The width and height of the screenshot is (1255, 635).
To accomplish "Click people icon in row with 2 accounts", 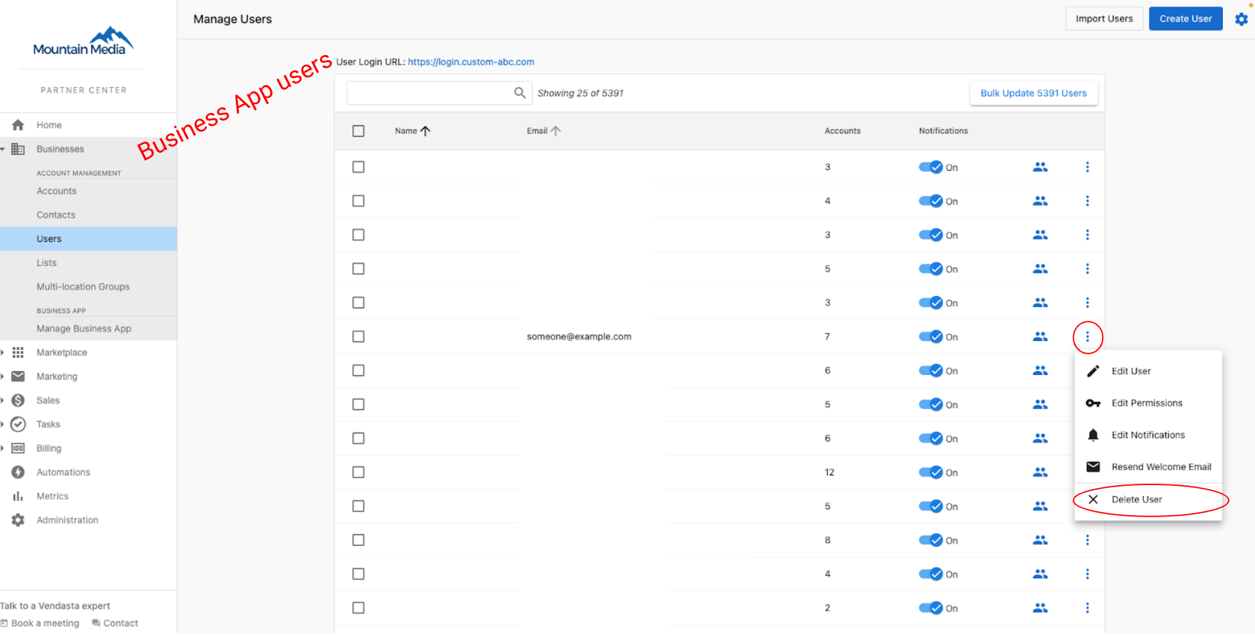I will [x=1040, y=608].
